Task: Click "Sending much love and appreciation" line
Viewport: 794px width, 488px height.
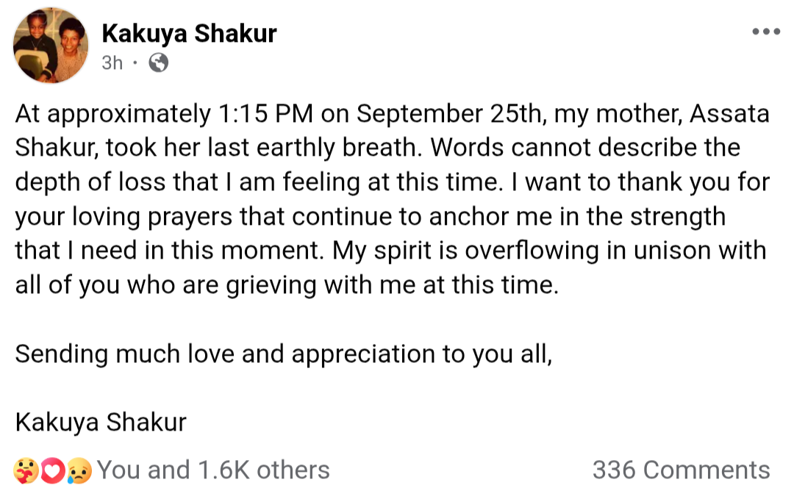Action: coord(283,354)
